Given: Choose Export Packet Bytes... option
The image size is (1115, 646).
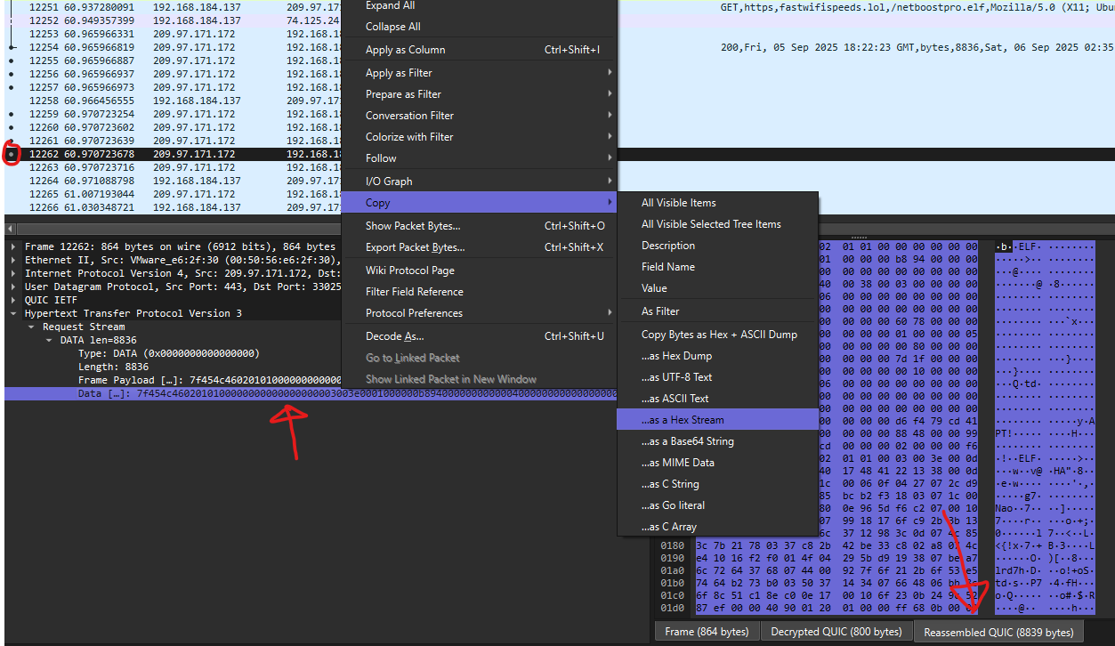Looking at the screenshot, I should pos(479,247).
